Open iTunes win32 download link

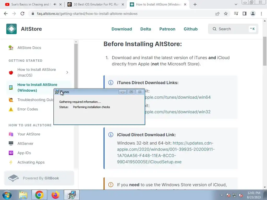pyautogui.click(x=178, y=112)
